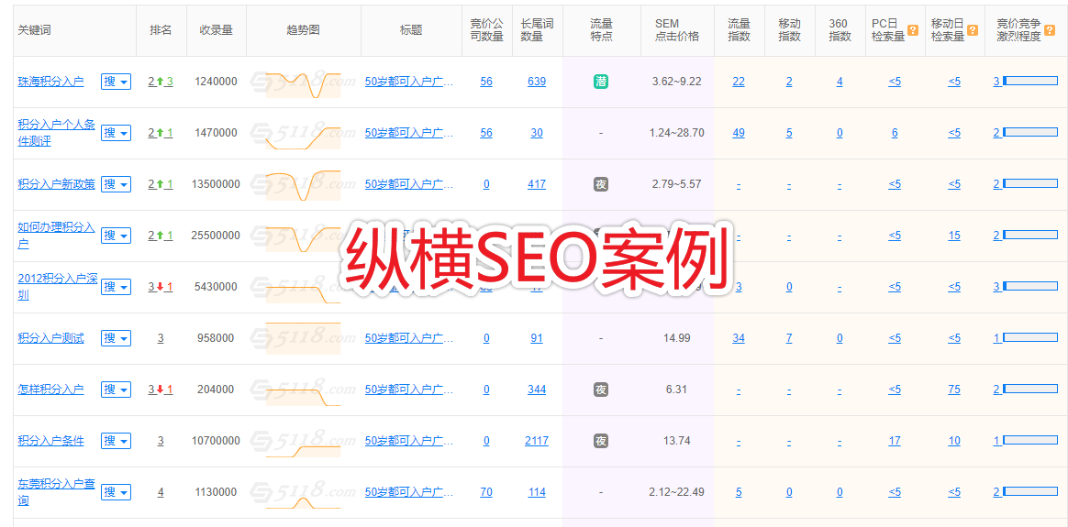Click mobile search volume 75 value
This screenshot has width=1068, height=527.
(x=954, y=390)
